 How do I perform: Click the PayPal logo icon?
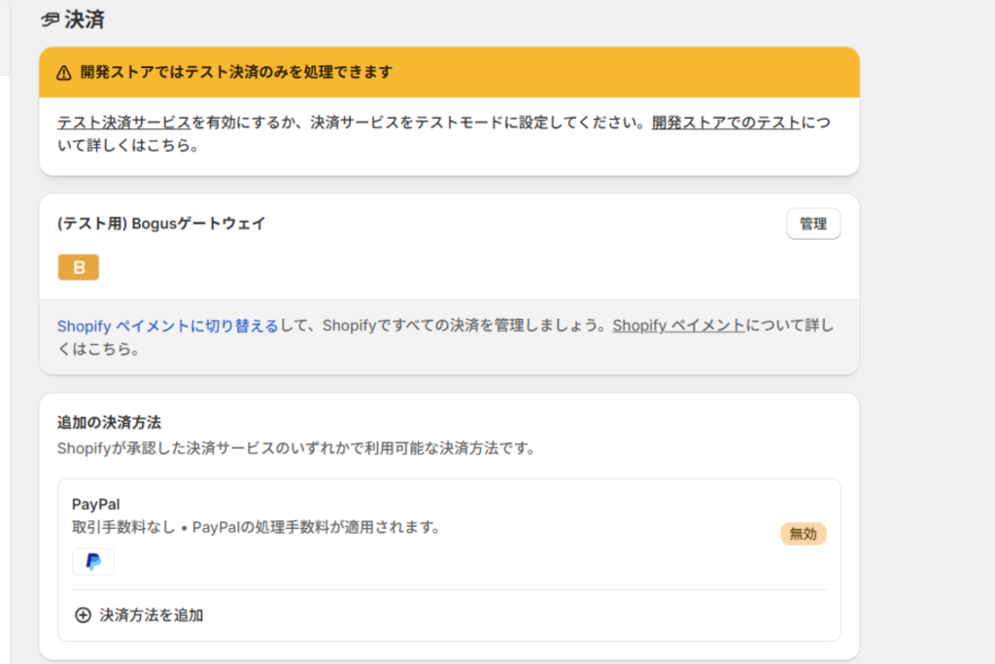point(93,562)
